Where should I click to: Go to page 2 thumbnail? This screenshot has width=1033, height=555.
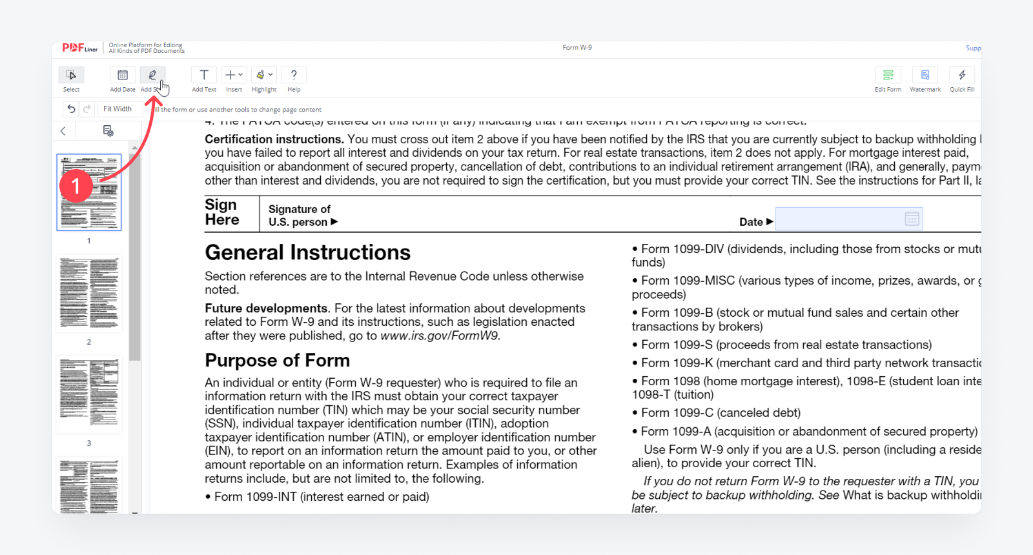tap(89, 294)
